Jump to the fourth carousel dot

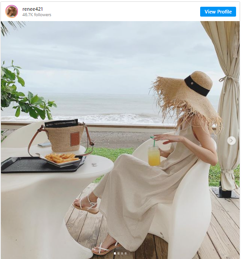[x=126, y=253]
